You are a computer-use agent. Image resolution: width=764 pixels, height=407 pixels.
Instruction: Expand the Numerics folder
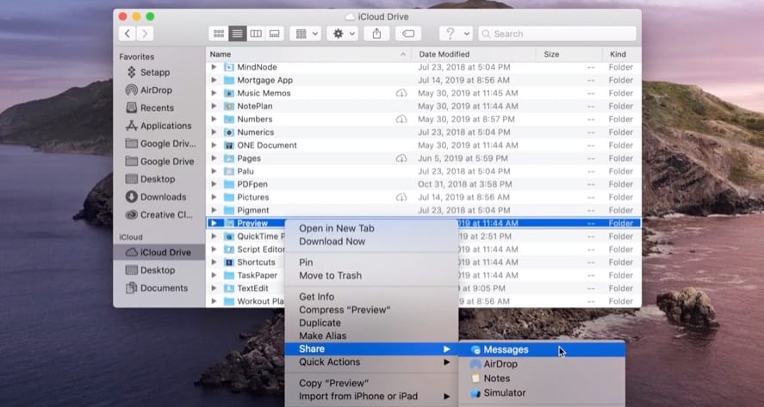(x=214, y=133)
